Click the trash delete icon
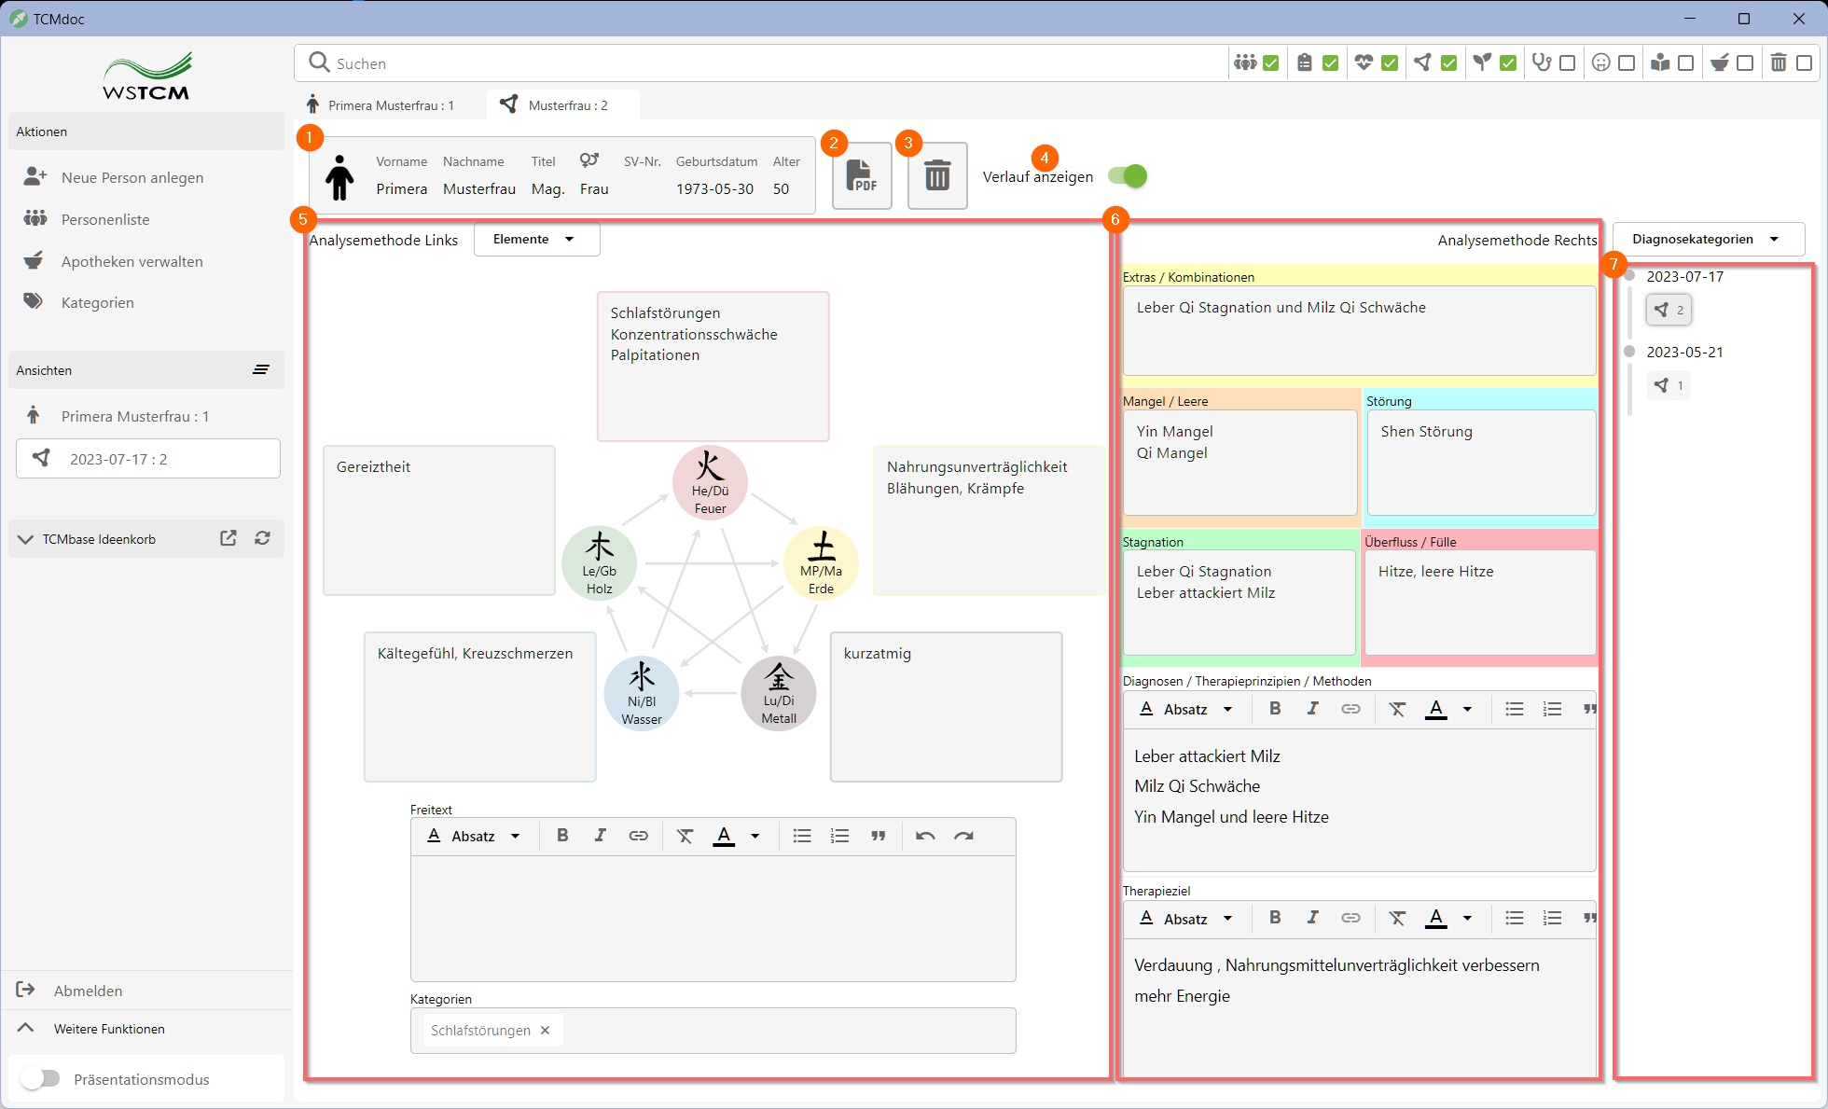Screen dimensions: 1828x1109 tap(936, 175)
